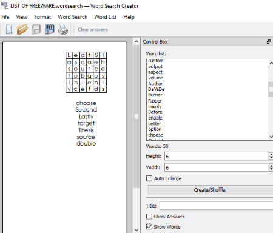Select 'choose' in the word list box

point(156,135)
